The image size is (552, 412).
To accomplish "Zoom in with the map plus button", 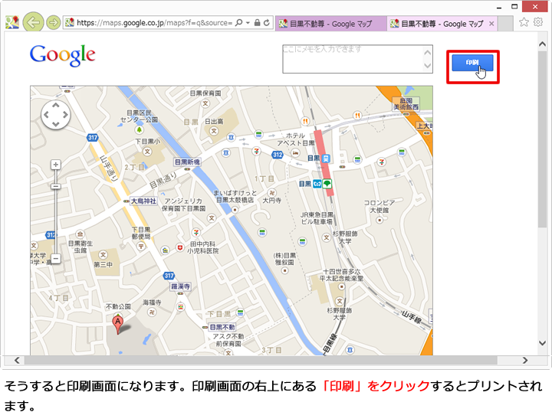I will 56,165.
